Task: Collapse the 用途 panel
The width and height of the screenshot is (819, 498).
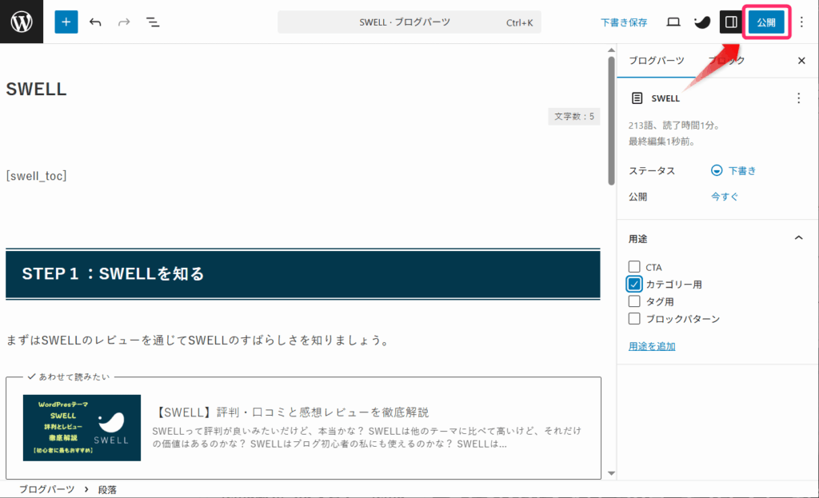Action: [x=798, y=238]
